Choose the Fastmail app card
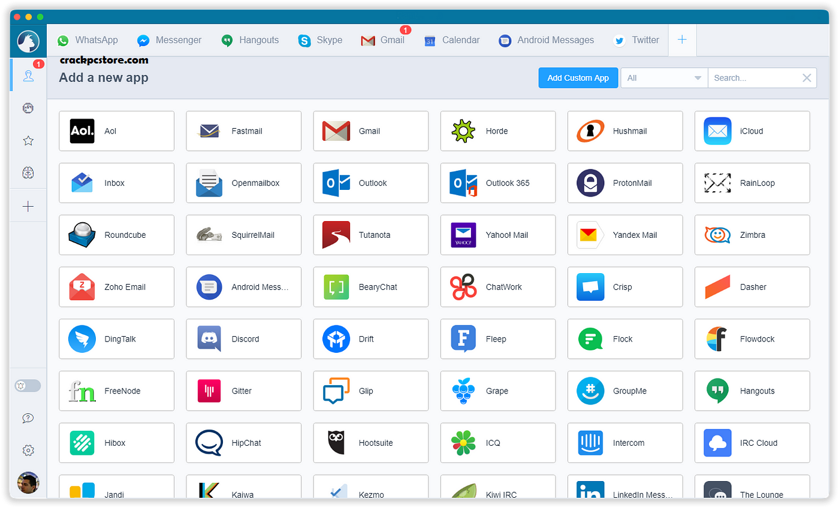The width and height of the screenshot is (839, 508). tap(244, 131)
